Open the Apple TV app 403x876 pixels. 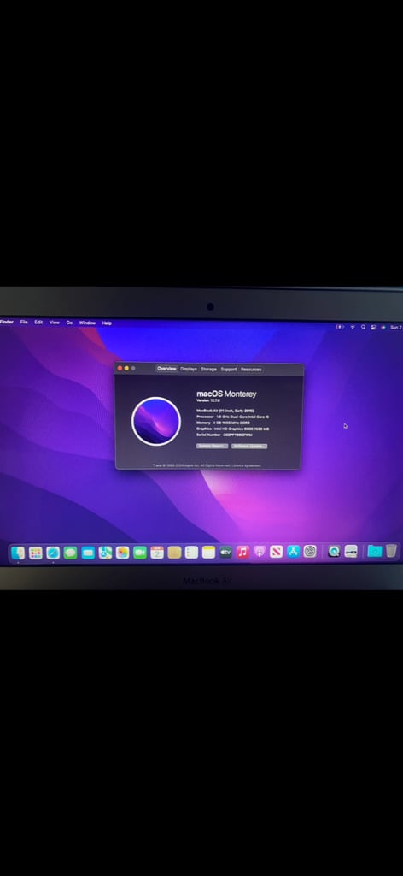click(225, 552)
